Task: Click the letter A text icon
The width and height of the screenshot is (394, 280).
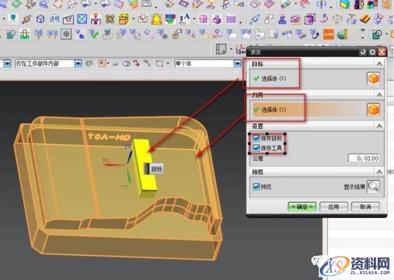Action: pos(185,19)
